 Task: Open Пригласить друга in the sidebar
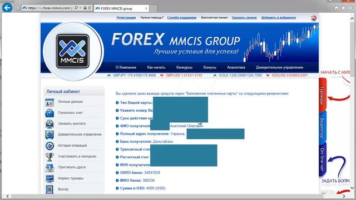click(72, 167)
